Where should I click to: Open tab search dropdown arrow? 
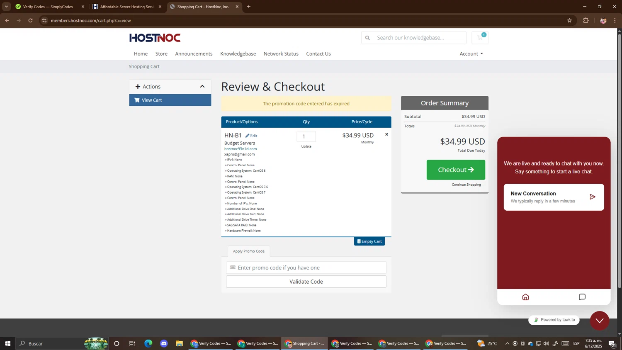(x=6, y=7)
